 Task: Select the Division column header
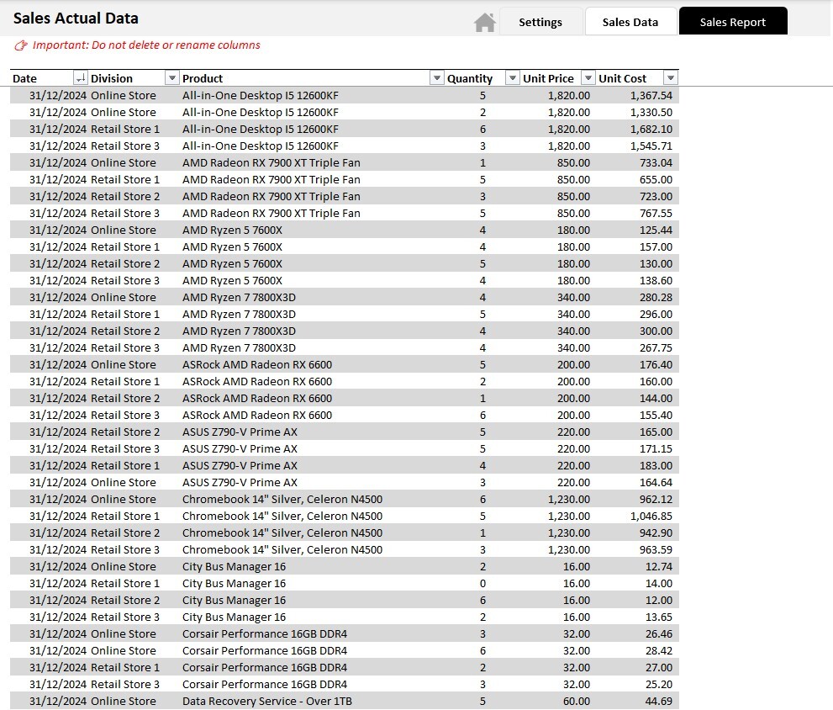click(x=112, y=79)
